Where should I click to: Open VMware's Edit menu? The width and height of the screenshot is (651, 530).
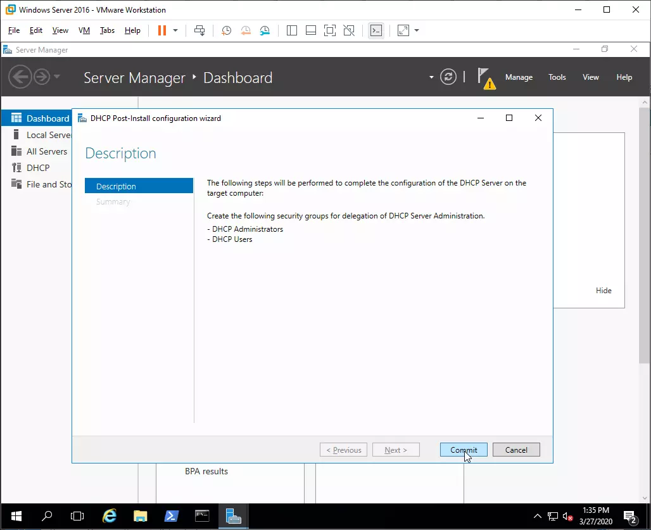click(35, 30)
